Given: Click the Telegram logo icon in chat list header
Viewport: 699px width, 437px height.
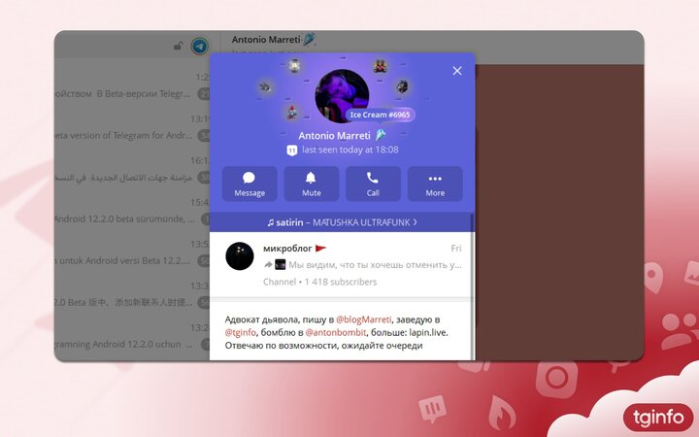Looking at the screenshot, I should point(199,47).
